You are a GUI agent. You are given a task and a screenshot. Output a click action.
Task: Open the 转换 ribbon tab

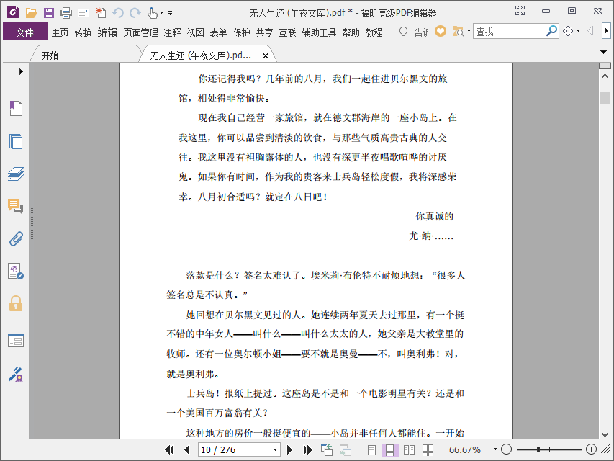click(x=83, y=32)
